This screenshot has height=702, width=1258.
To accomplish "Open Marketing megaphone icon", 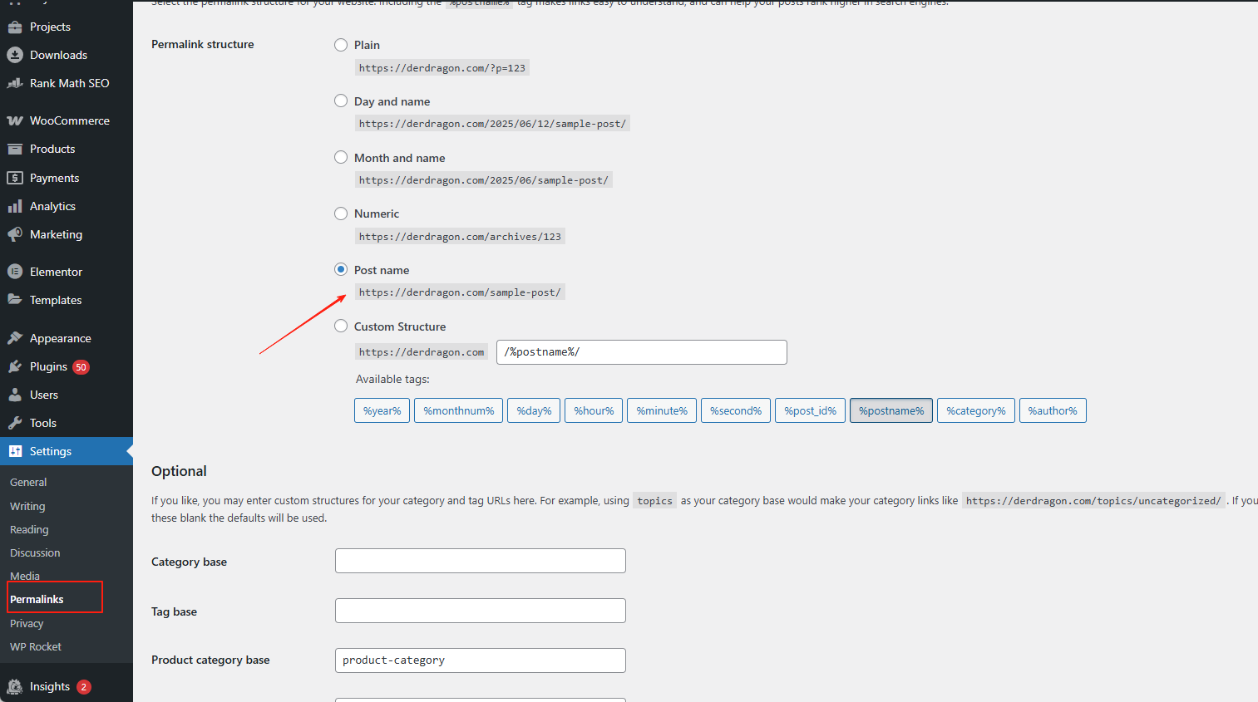I will pyautogui.click(x=15, y=234).
